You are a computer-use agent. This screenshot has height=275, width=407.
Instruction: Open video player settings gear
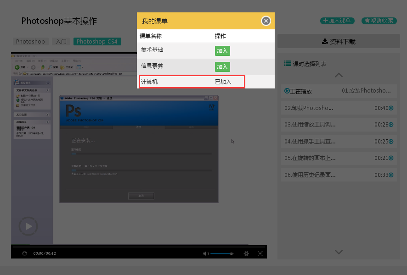pos(246,253)
